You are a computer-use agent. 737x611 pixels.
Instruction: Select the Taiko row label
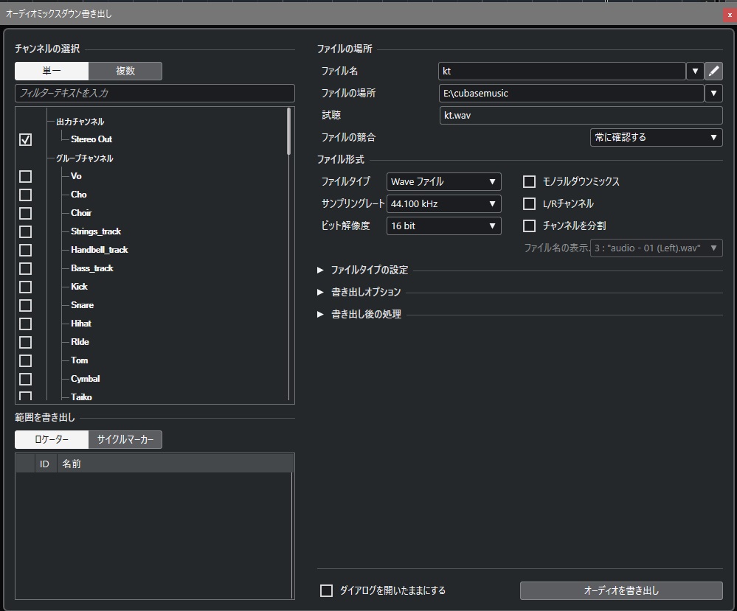point(81,397)
